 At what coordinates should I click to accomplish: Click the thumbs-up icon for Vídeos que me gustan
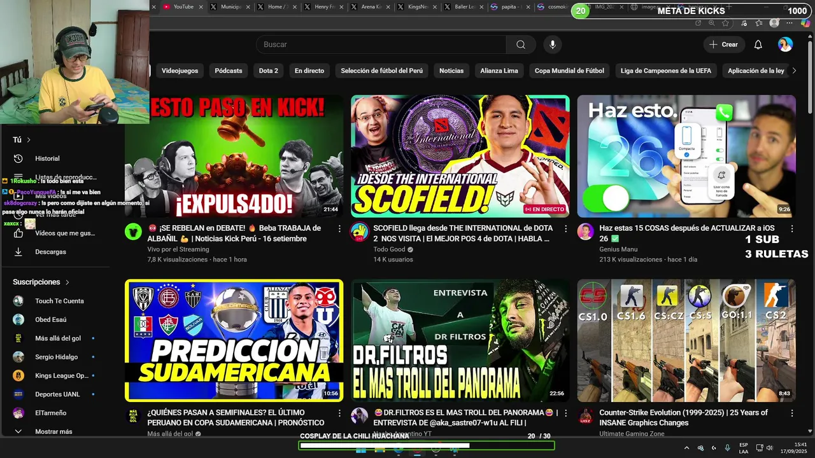tap(18, 233)
